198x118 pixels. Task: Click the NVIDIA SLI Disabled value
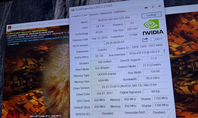(x=107, y=113)
